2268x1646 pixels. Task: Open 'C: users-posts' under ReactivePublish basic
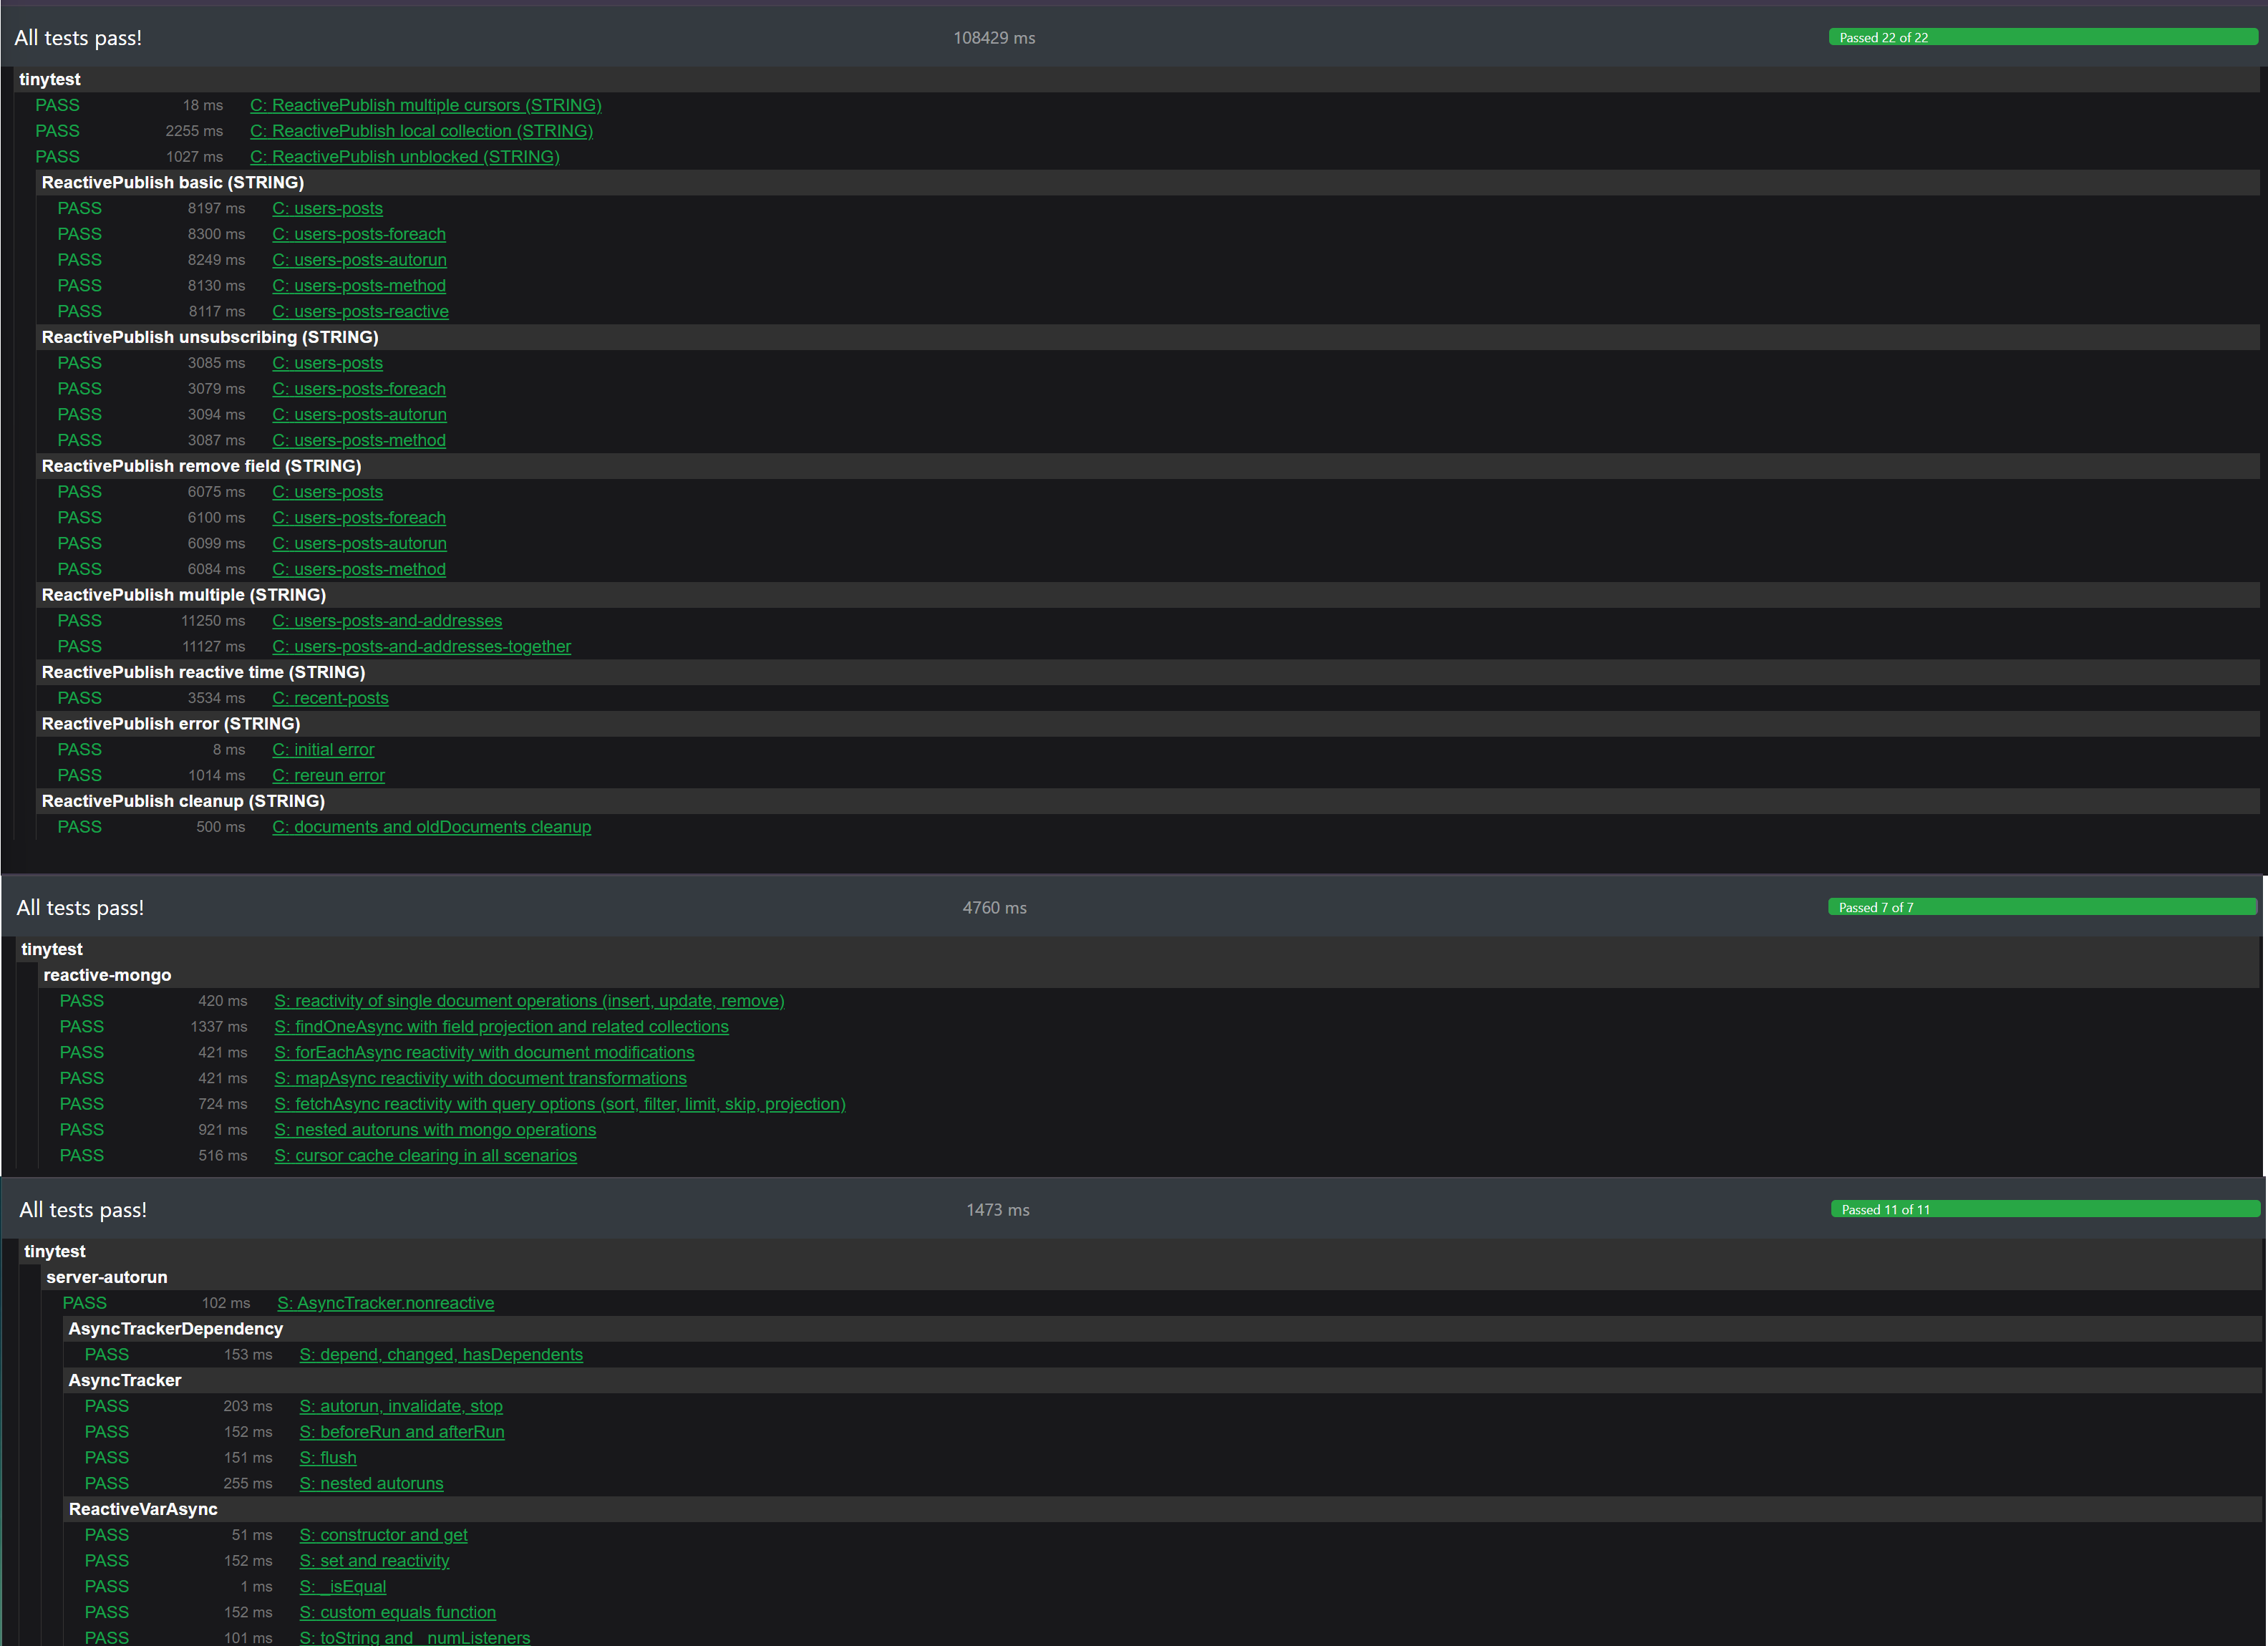click(327, 208)
